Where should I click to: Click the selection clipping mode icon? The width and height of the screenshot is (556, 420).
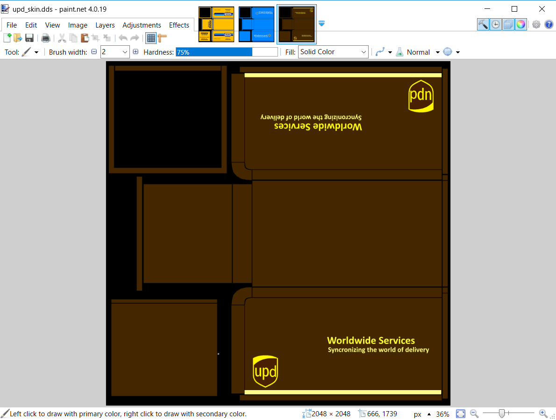tap(448, 52)
